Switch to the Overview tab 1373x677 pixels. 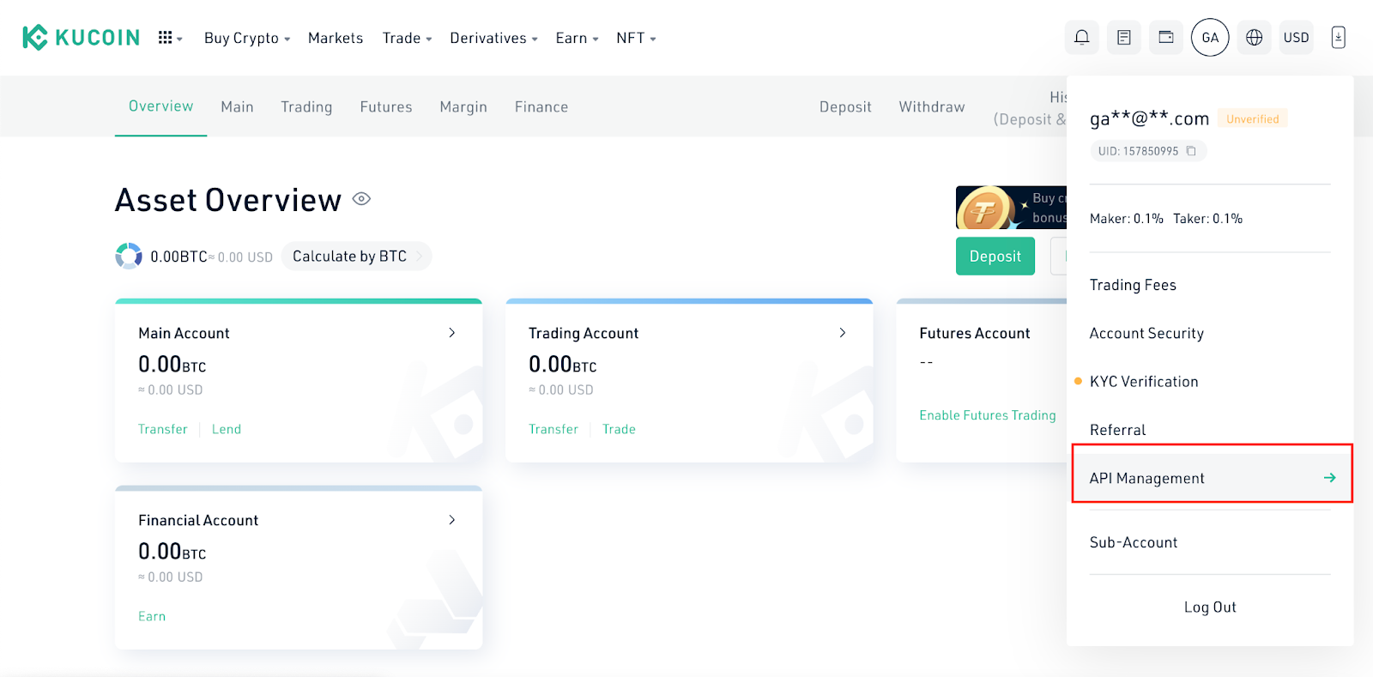tap(161, 106)
